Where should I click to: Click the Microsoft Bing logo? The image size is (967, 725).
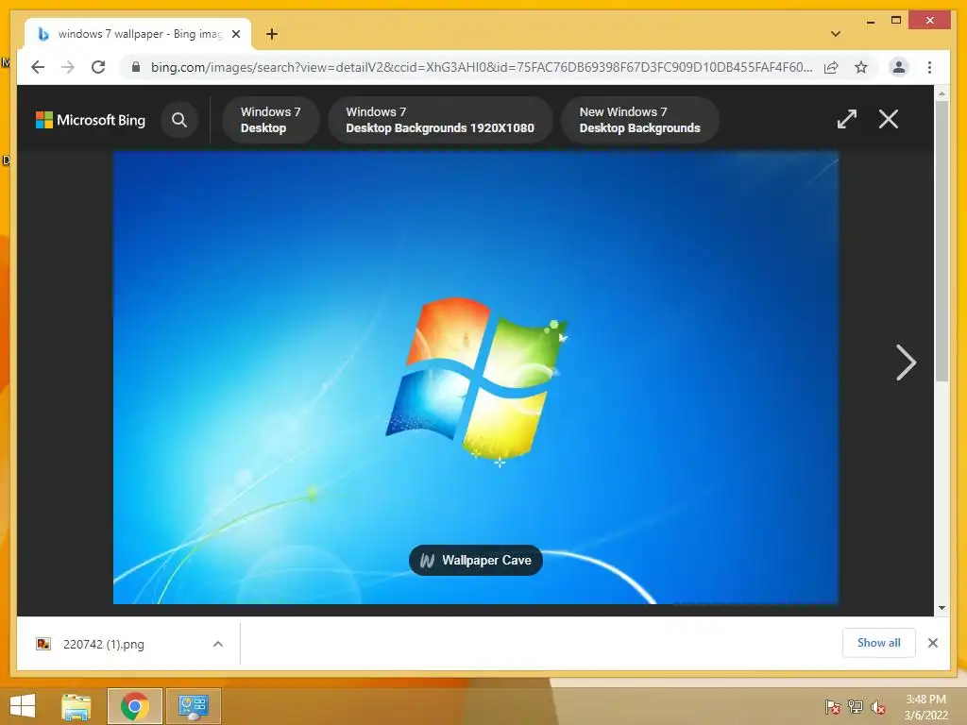[x=91, y=120]
